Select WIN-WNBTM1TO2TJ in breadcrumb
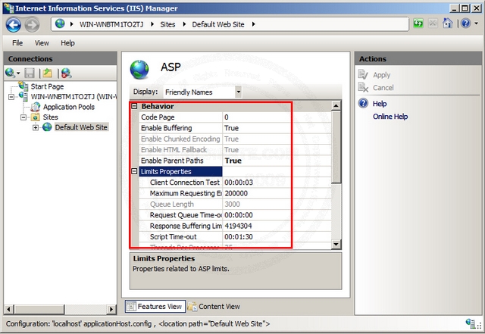Viewport: 485px width, 334px height. 111,24
